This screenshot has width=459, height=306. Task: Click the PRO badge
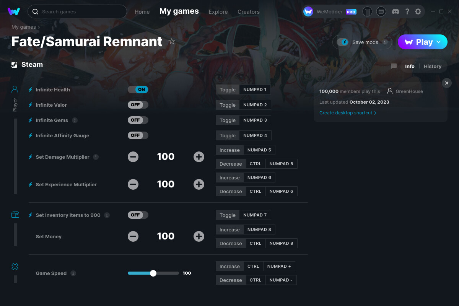point(351,12)
